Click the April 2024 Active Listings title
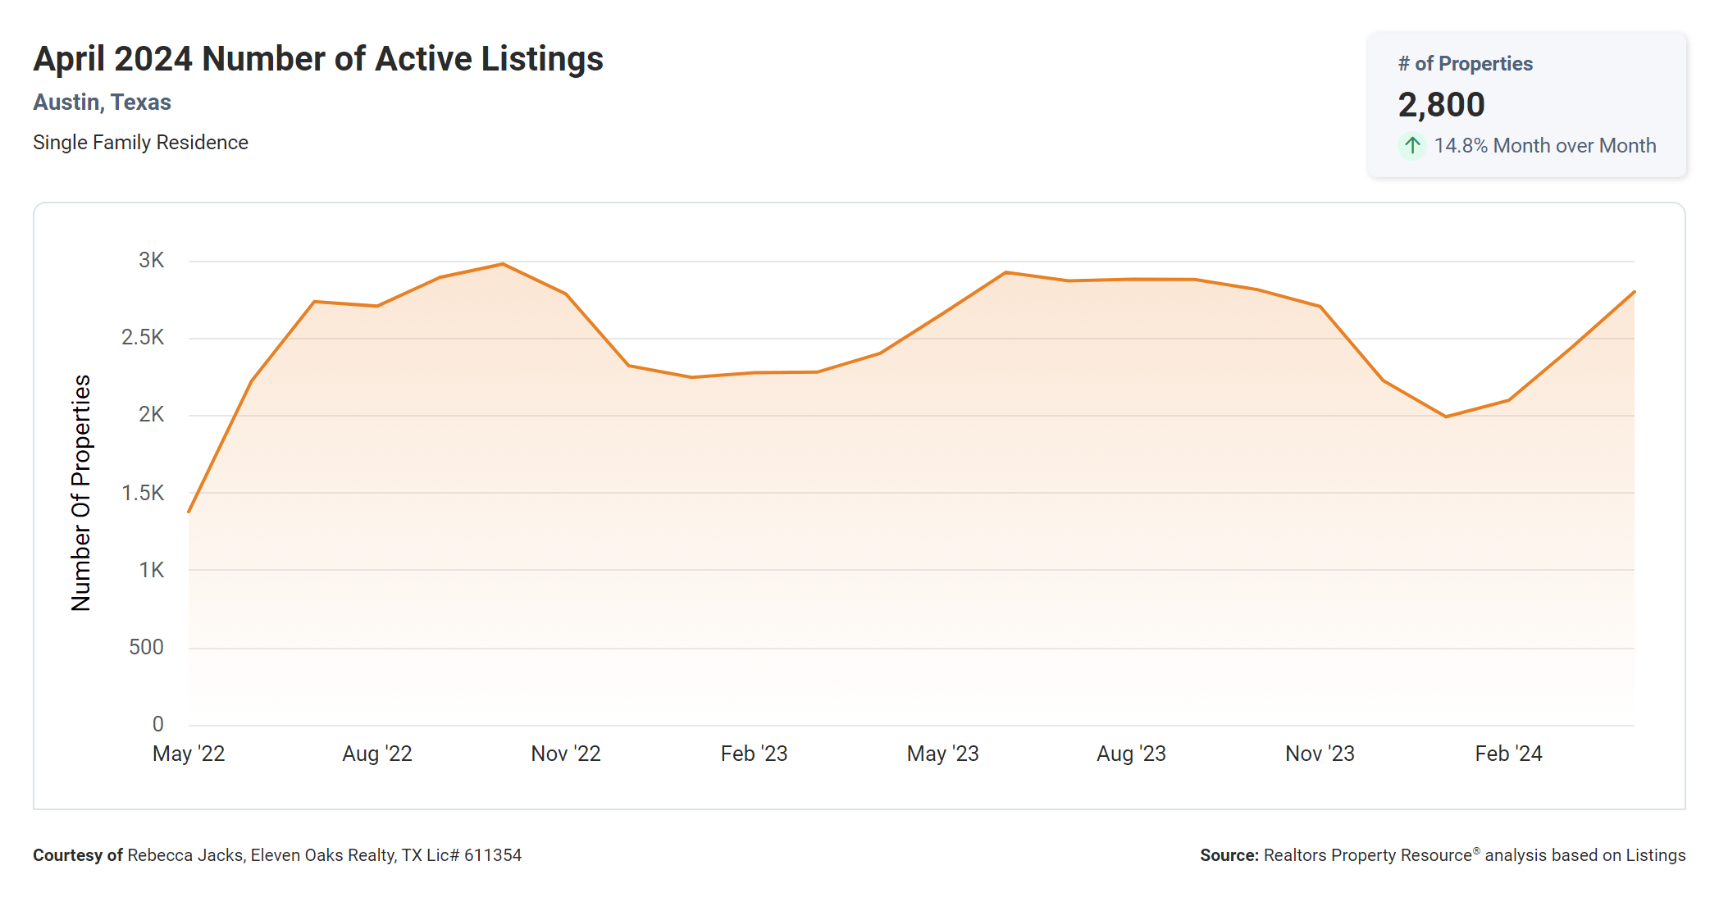Image resolution: width=1719 pixels, height=902 pixels. click(318, 59)
